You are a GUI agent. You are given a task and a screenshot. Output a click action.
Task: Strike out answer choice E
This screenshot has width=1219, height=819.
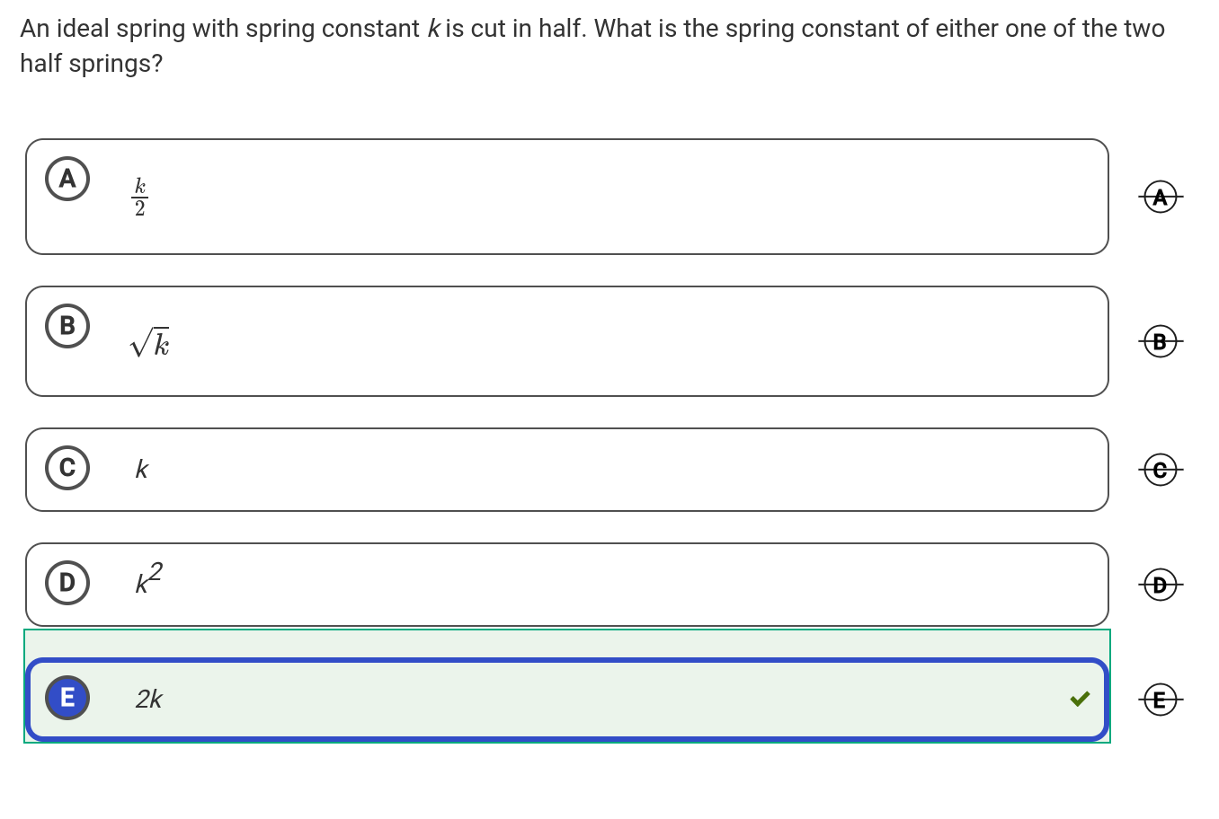[x=1161, y=700]
